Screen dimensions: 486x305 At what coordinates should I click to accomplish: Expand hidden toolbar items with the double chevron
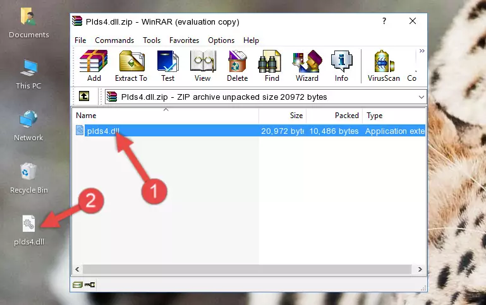pos(422,51)
